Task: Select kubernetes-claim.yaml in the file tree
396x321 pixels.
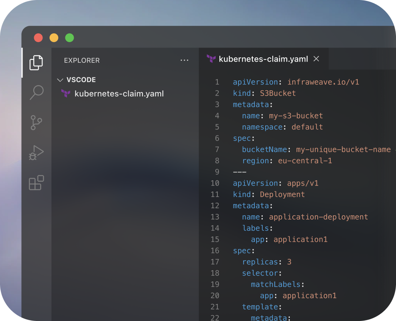Action: [119, 94]
